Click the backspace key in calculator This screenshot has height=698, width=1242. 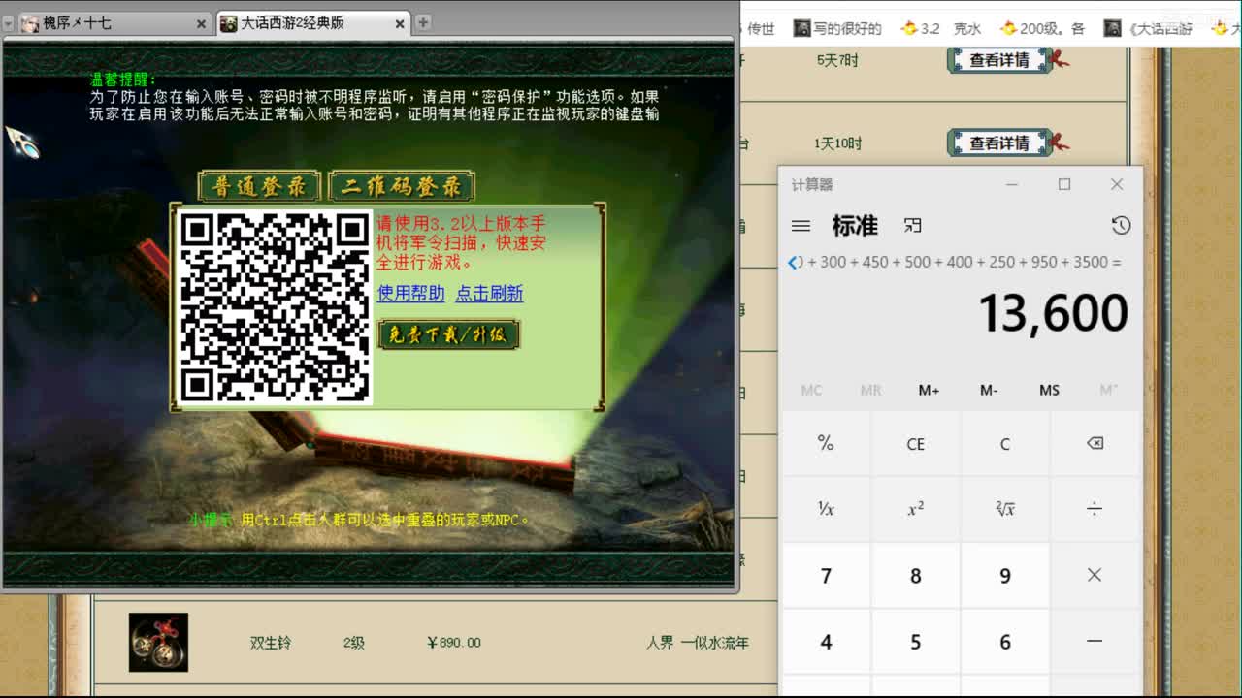pos(1095,443)
